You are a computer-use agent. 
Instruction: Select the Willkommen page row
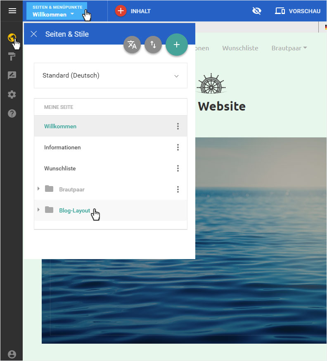111,126
